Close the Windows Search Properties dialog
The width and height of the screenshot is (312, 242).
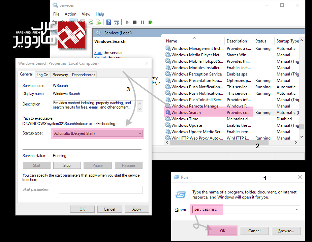pos(147,63)
